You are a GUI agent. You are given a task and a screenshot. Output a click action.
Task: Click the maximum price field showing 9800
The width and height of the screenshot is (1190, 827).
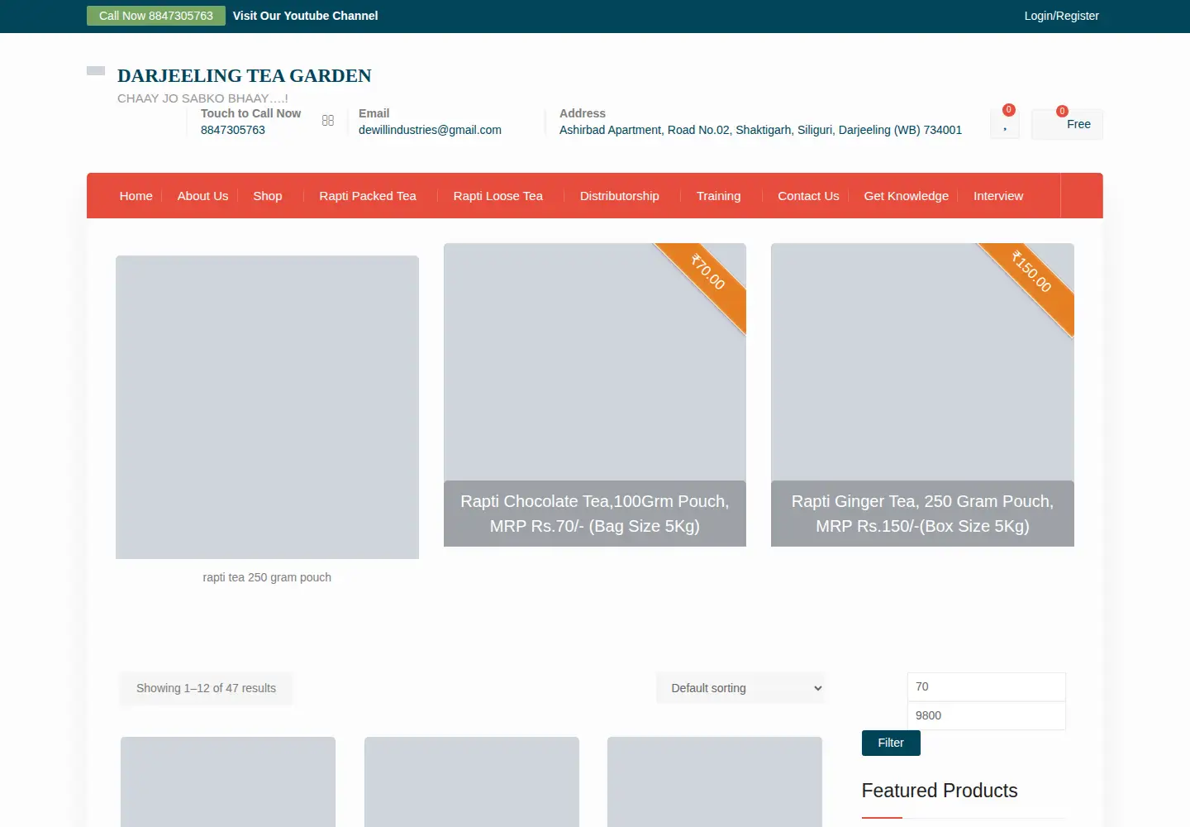pyautogui.click(x=987, y=715)
